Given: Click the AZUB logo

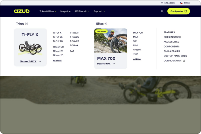Looking at the screenshot, I should (22, 11).
